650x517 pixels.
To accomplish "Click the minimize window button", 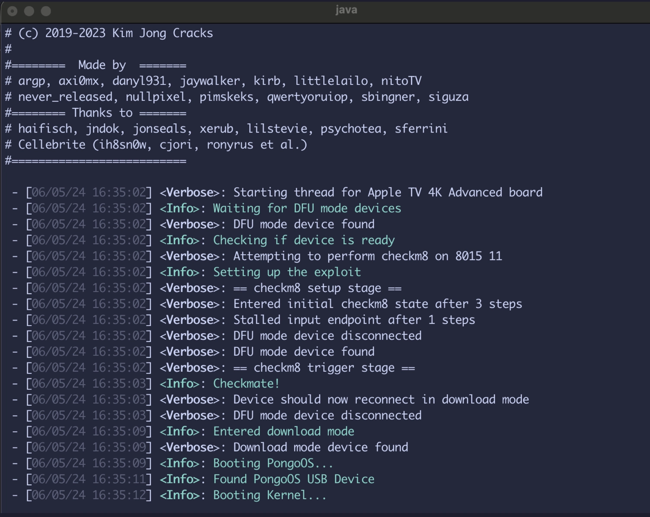I will coord(29,11).
